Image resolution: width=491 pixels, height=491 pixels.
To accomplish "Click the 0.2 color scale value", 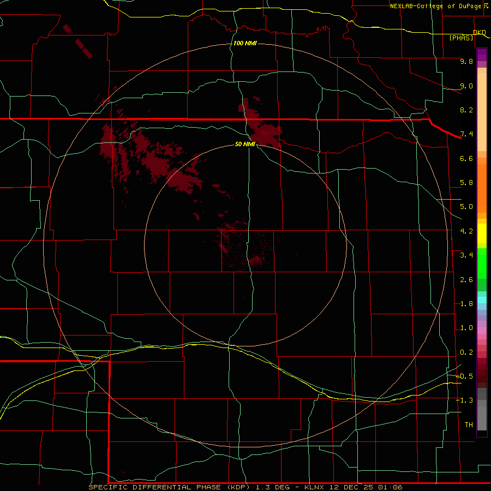I will point(466,352).
